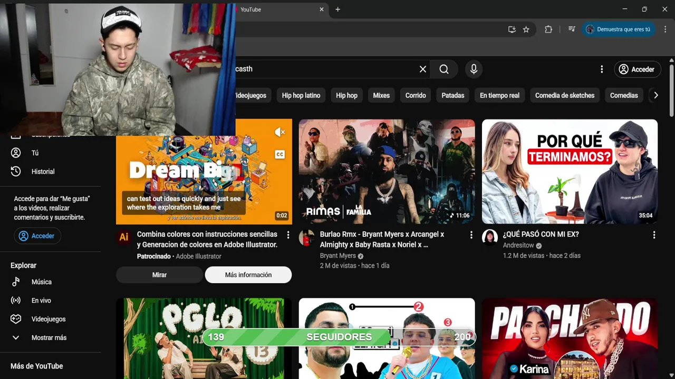
Task: Open the browser extensions puzzle icon
Action: click(x=548, y=29)
